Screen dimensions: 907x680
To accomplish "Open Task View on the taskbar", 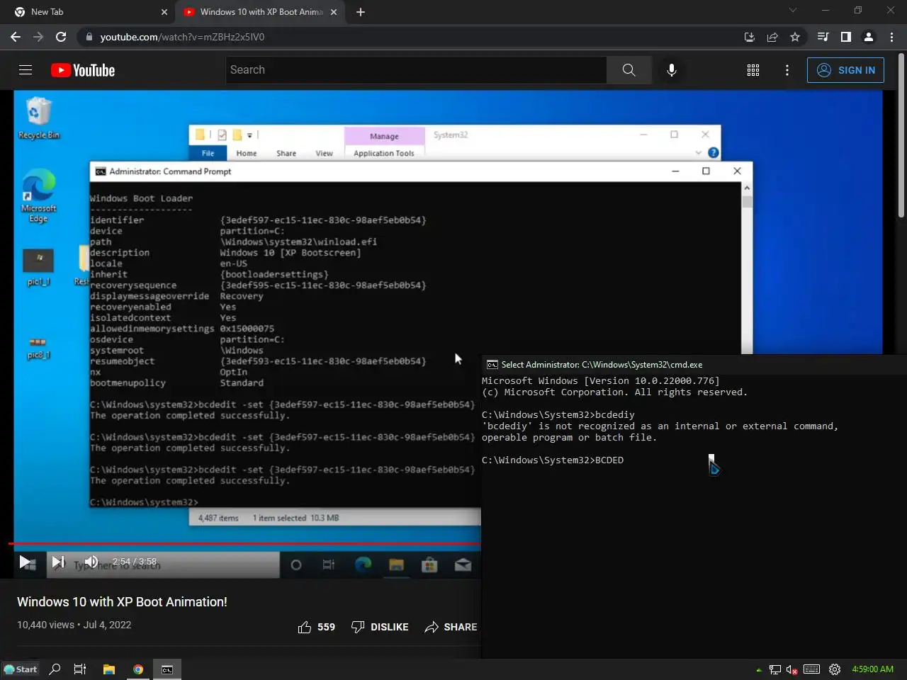I will (x=80, y=669).
